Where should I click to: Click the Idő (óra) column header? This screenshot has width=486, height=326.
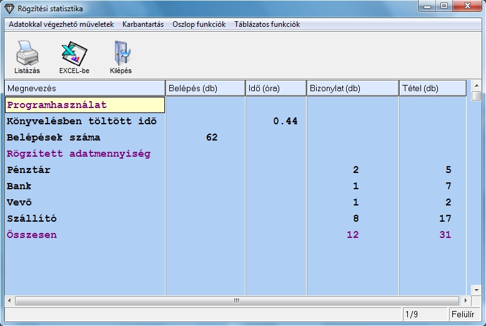tap(275, 89)
